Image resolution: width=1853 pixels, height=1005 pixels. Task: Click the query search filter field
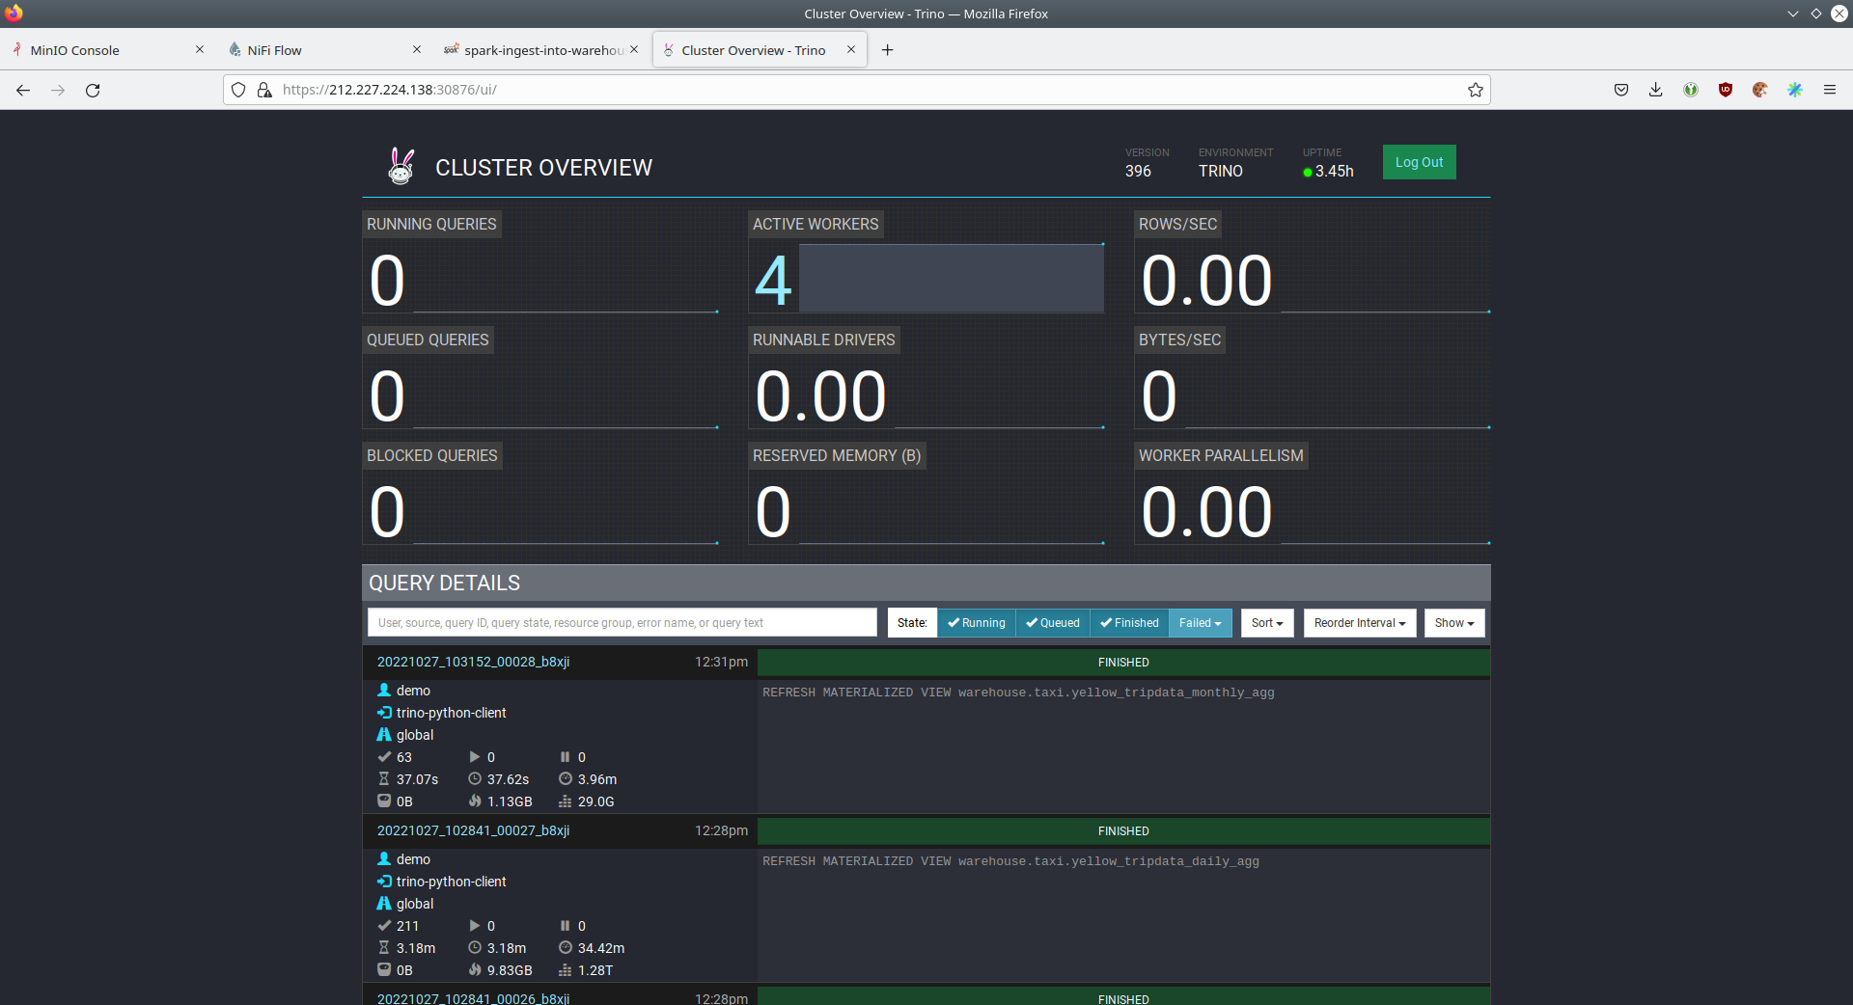click(x=622, y=623)
